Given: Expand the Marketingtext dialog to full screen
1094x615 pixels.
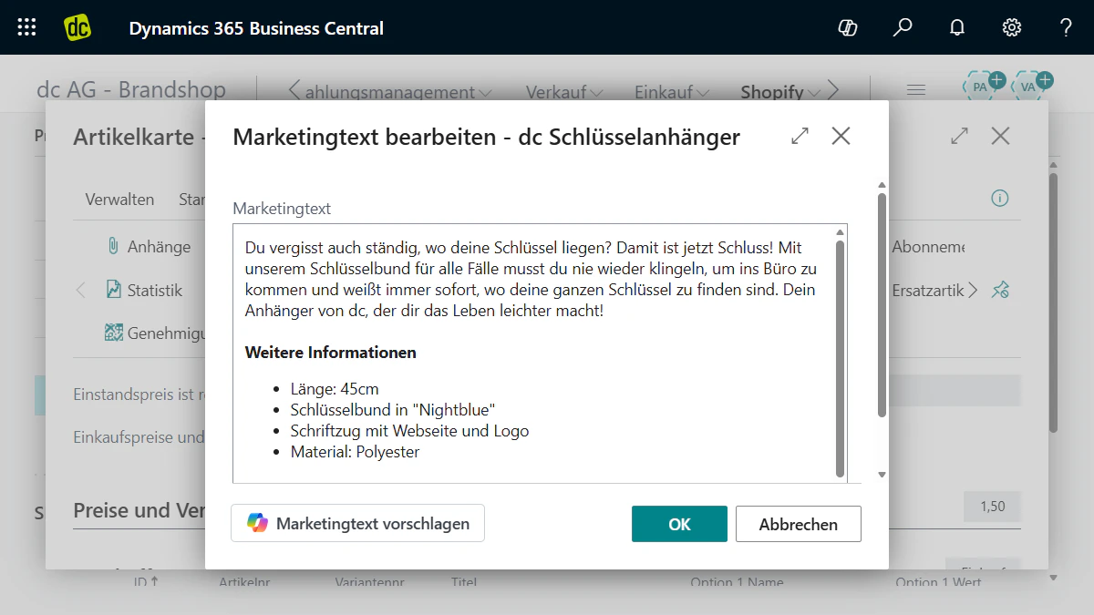Looking at the screenshot, I should 800,137.
